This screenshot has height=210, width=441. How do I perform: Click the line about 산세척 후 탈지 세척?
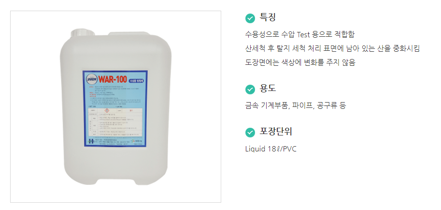click(x=332, y=49)
